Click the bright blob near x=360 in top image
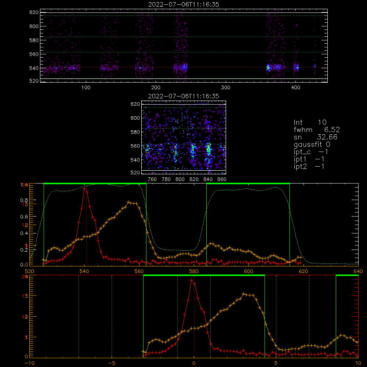 268,68
